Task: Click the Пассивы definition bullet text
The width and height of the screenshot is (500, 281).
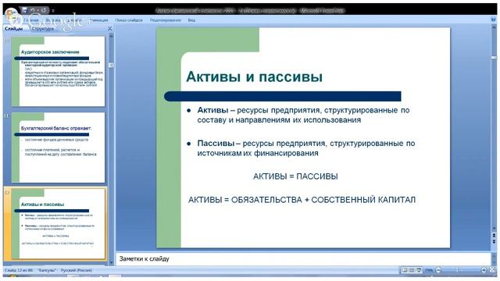Action: coord(305,148)
